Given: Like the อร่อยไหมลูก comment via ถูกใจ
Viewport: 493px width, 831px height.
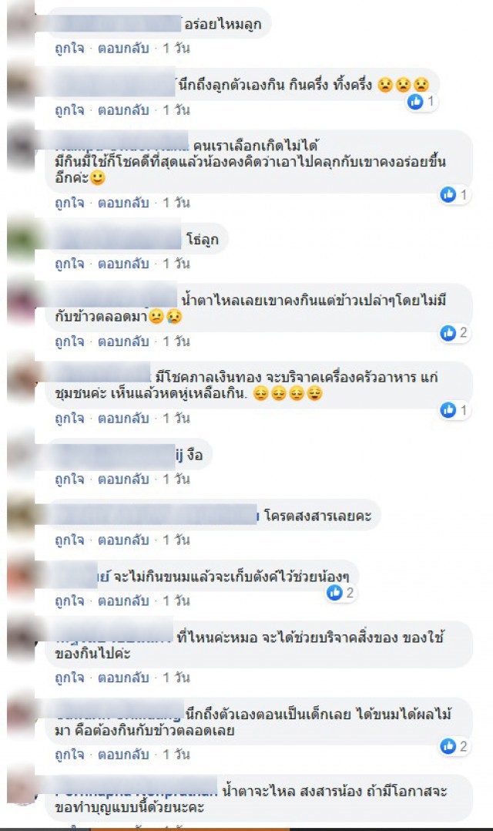Looking at the screenshot, I should [69, 49].
